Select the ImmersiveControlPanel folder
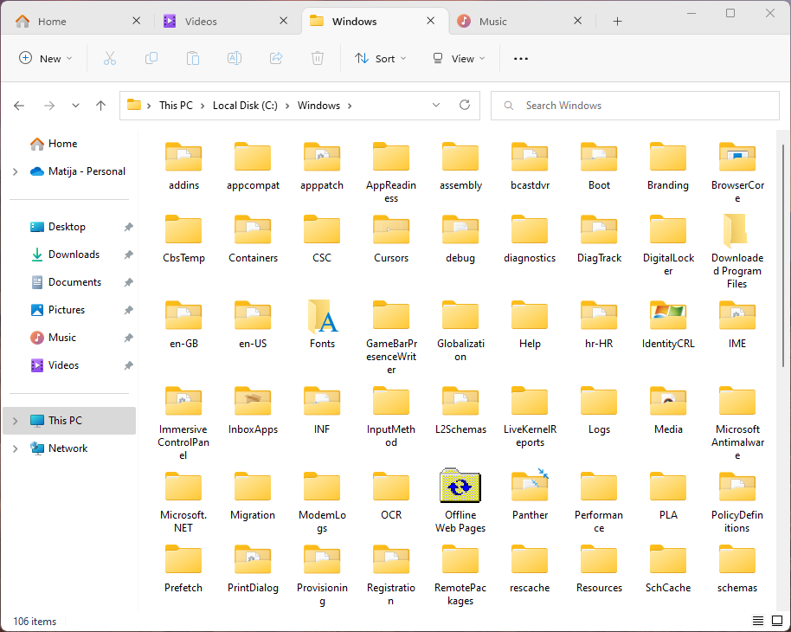 [183, 422]
